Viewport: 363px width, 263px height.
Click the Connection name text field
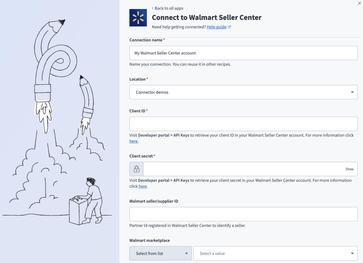[x=243, y=53]
